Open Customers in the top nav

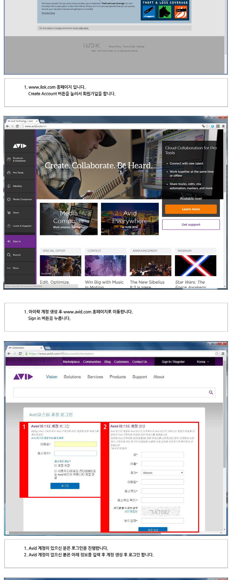[x=121, y=362]
